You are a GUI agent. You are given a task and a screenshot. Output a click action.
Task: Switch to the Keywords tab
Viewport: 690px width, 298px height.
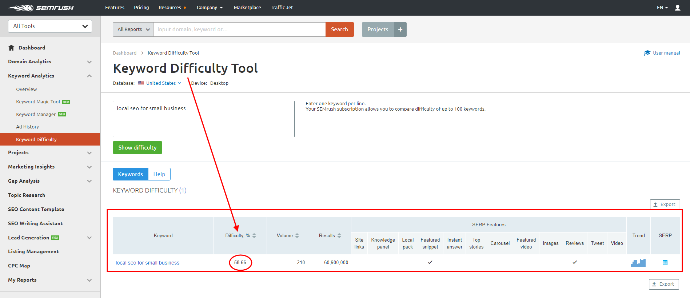point(131,174)
